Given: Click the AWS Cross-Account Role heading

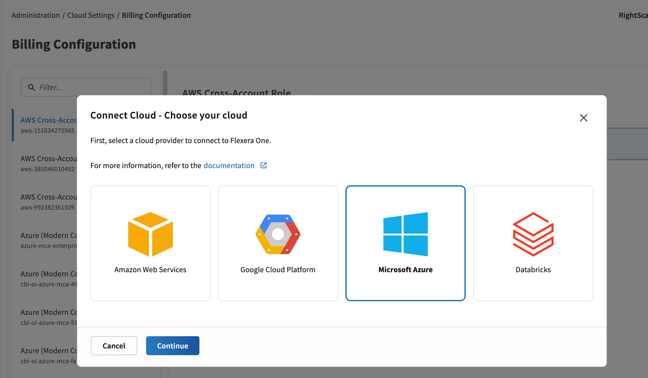Looking at the screenshot, I should pos(237,92).
